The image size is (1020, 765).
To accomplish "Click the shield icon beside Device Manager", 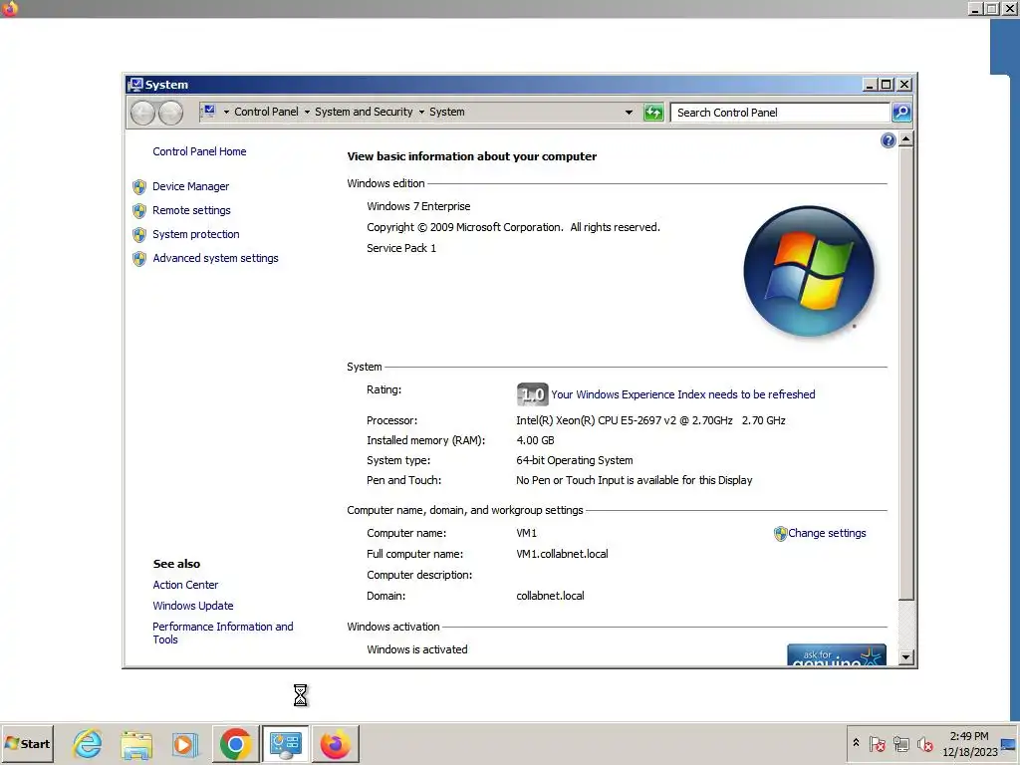I will coord(139,187).
